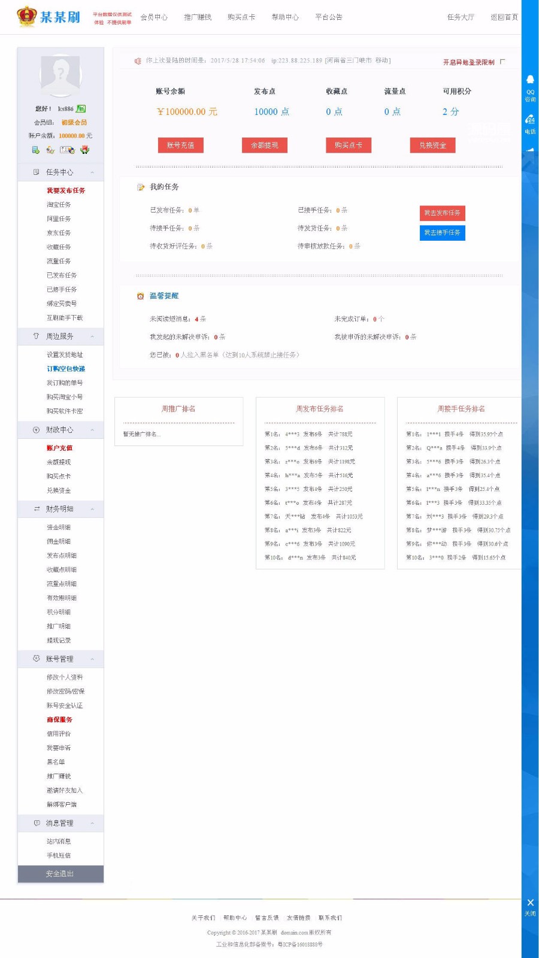
Task: Click the ￥100000.00 元 account balance value
Action: pyautogui.click(x=187, y=112)
